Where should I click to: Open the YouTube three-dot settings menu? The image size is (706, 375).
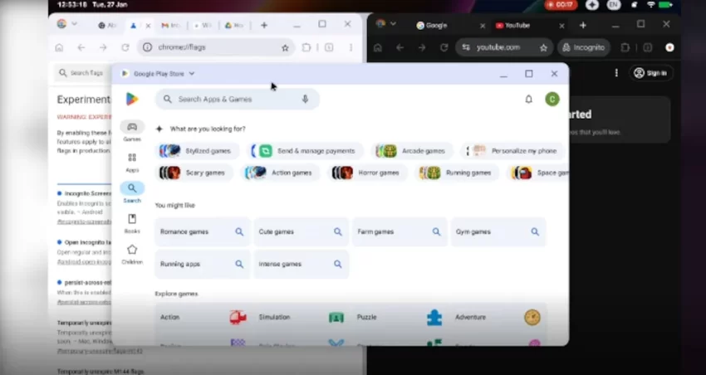[615, 73]
